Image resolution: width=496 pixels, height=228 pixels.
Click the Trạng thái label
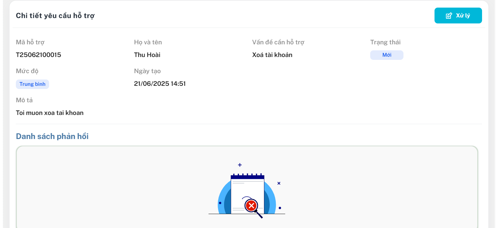coord(385,42)
